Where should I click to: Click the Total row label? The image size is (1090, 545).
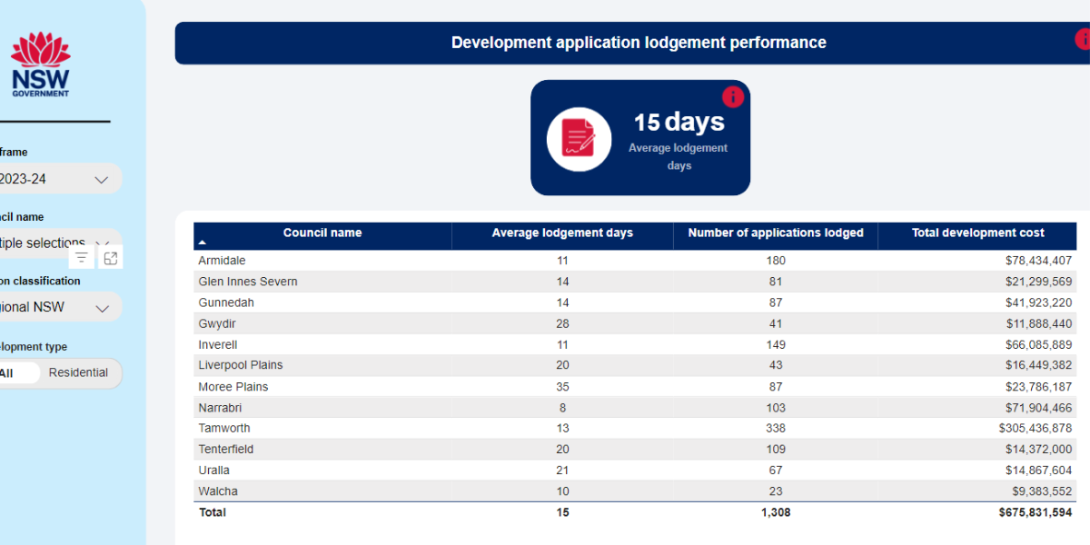tap(213, 512)
